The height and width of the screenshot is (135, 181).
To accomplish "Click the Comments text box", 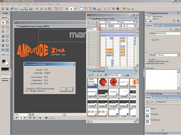I will pyautogui.click(x=161, y=79).
